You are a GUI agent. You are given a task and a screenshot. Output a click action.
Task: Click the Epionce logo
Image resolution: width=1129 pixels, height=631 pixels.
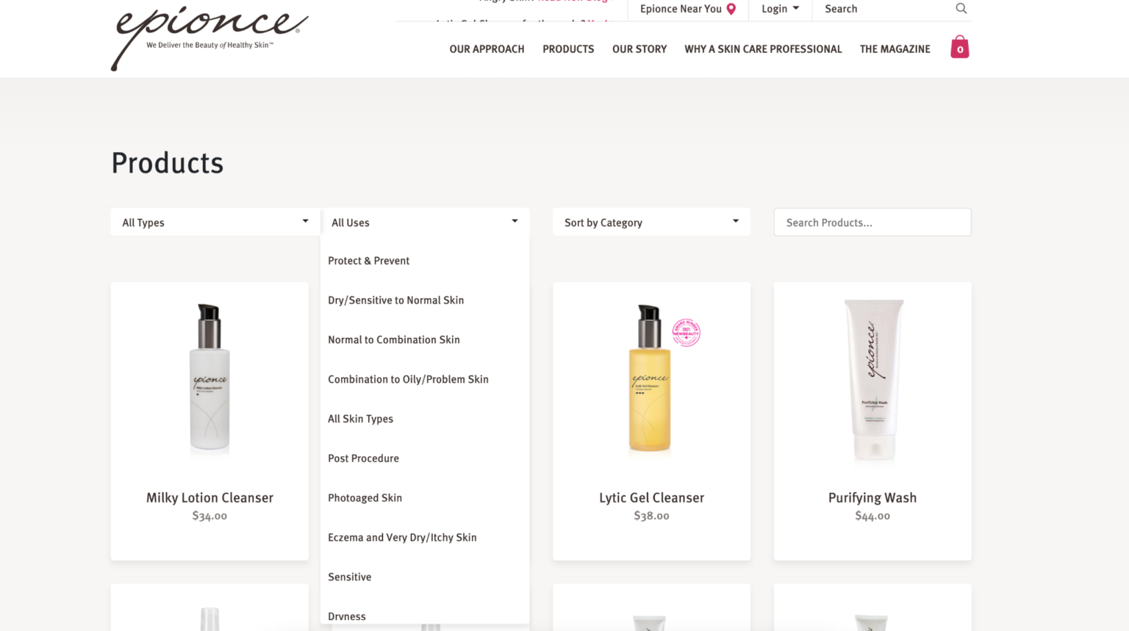[x=208, y=35]
